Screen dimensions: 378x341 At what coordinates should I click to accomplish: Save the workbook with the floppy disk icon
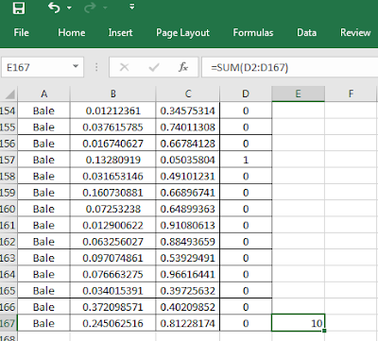[x=18, y=8]
